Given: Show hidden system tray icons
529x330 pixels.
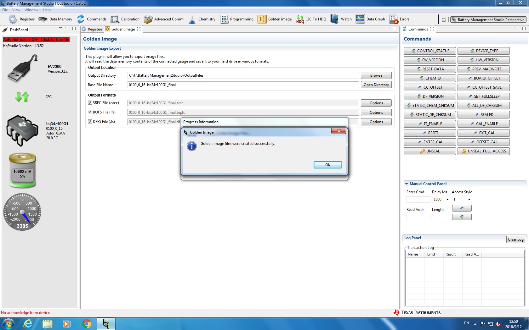Looking at the screenshot, I should point(475,324).
